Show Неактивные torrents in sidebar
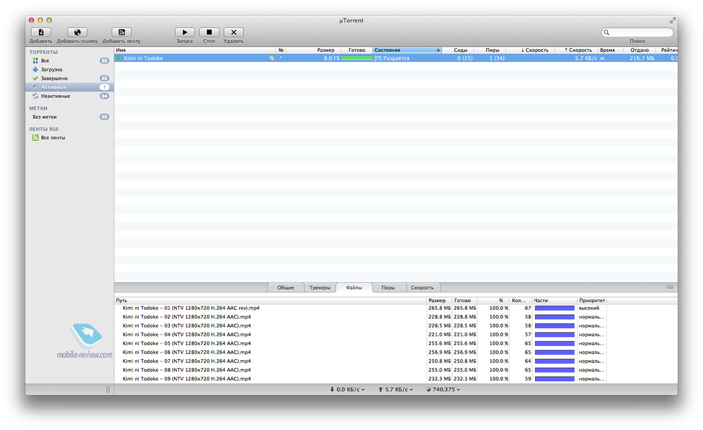The width and height of the screenshot is (703, 430). [70, 96]
